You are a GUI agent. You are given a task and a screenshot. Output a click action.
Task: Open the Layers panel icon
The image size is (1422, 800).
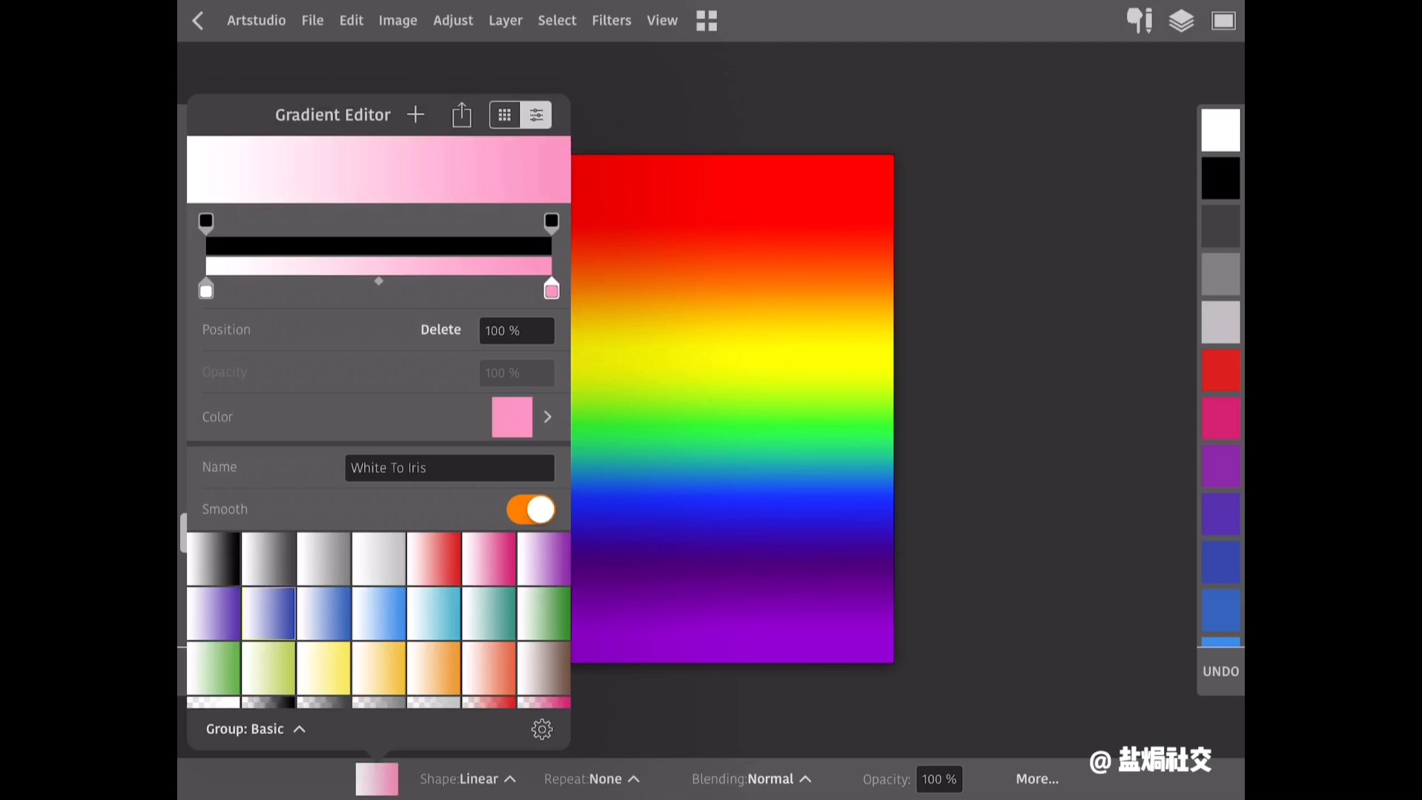click(x=1181, y=21)
